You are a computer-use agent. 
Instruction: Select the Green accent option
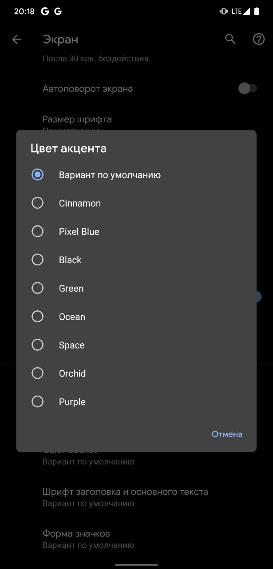[x=136, y=289]
